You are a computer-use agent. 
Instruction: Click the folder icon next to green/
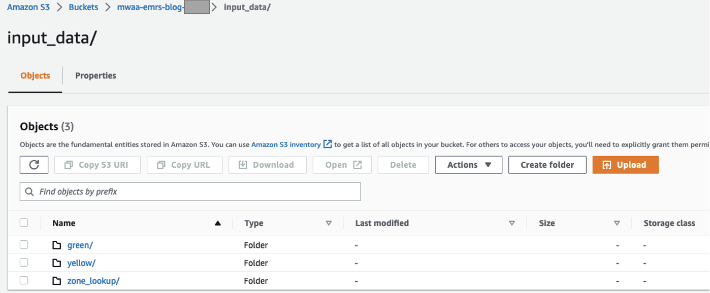[57, 245]
